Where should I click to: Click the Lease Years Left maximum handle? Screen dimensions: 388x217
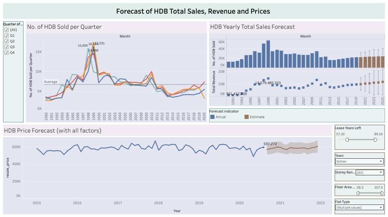(x=375, y=140)
